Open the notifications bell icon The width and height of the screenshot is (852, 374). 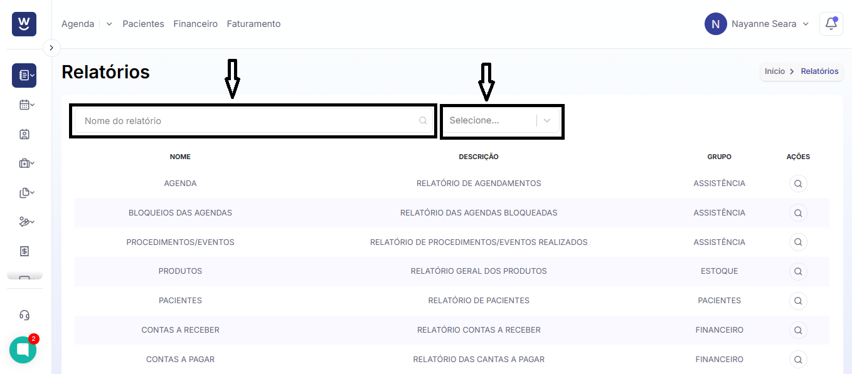click(831, 24)
